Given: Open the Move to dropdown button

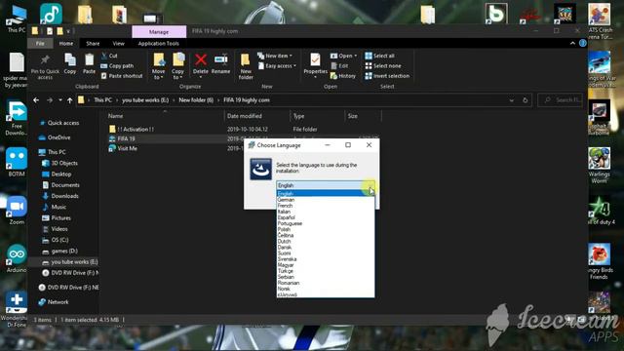Looking at the screenshot, I should coord(158,66).
